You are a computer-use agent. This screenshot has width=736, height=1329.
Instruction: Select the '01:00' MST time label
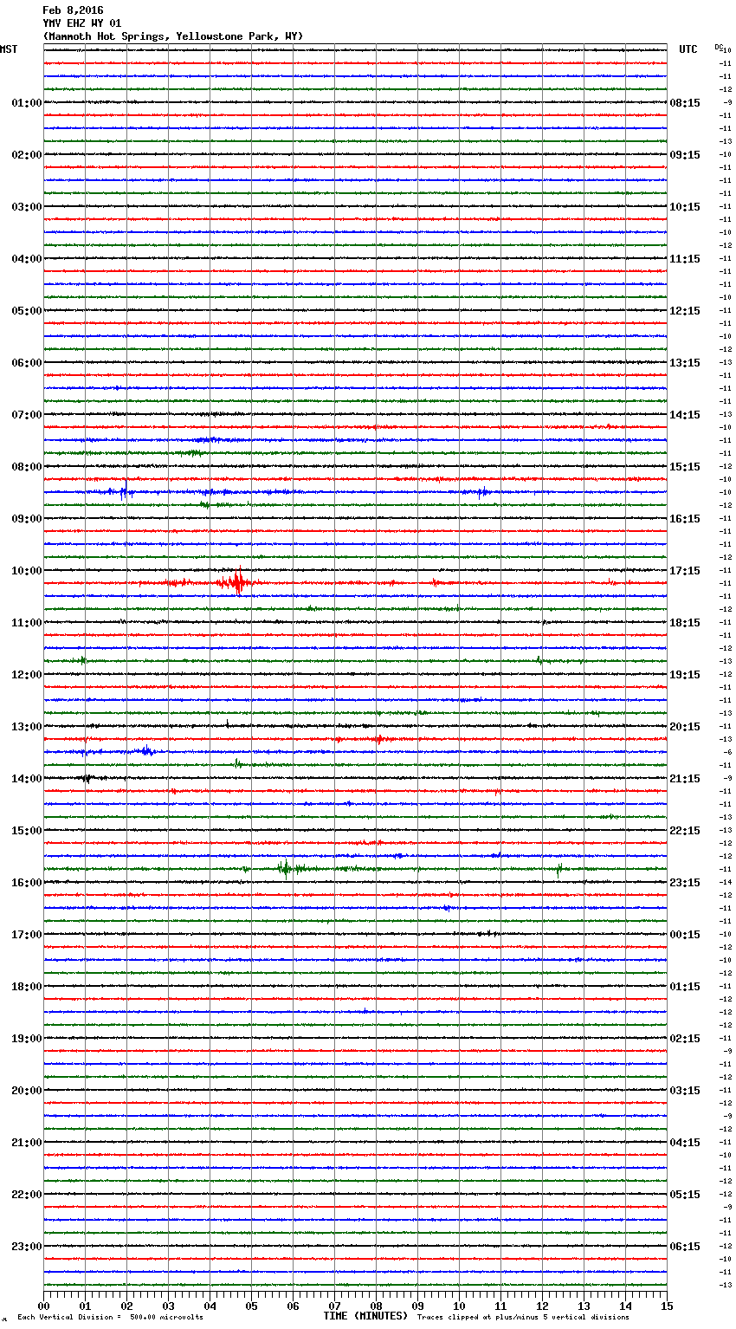(27, 103)
